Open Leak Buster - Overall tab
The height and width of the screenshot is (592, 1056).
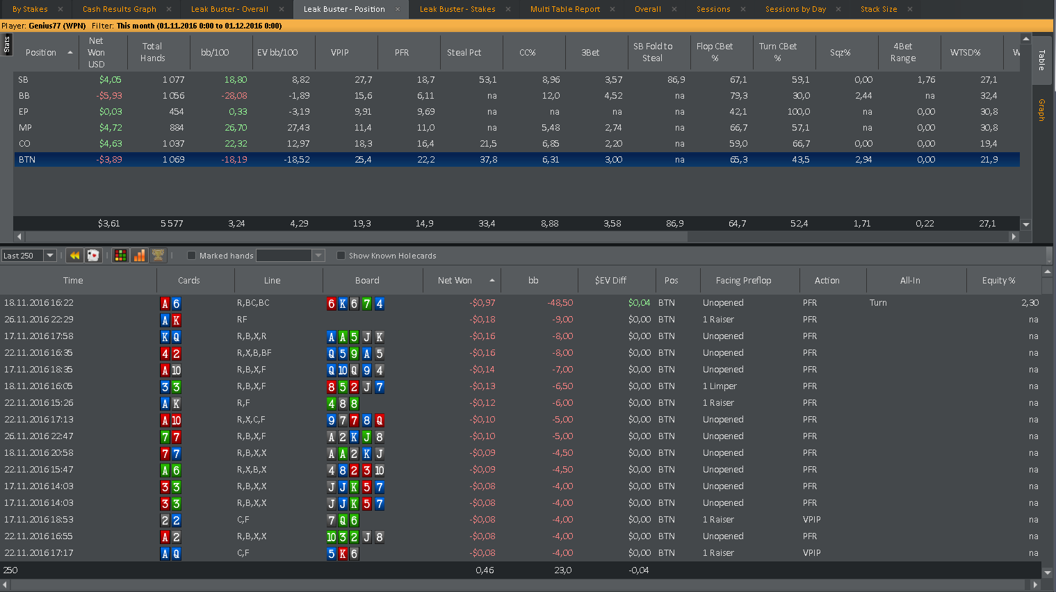click(229, 9)
